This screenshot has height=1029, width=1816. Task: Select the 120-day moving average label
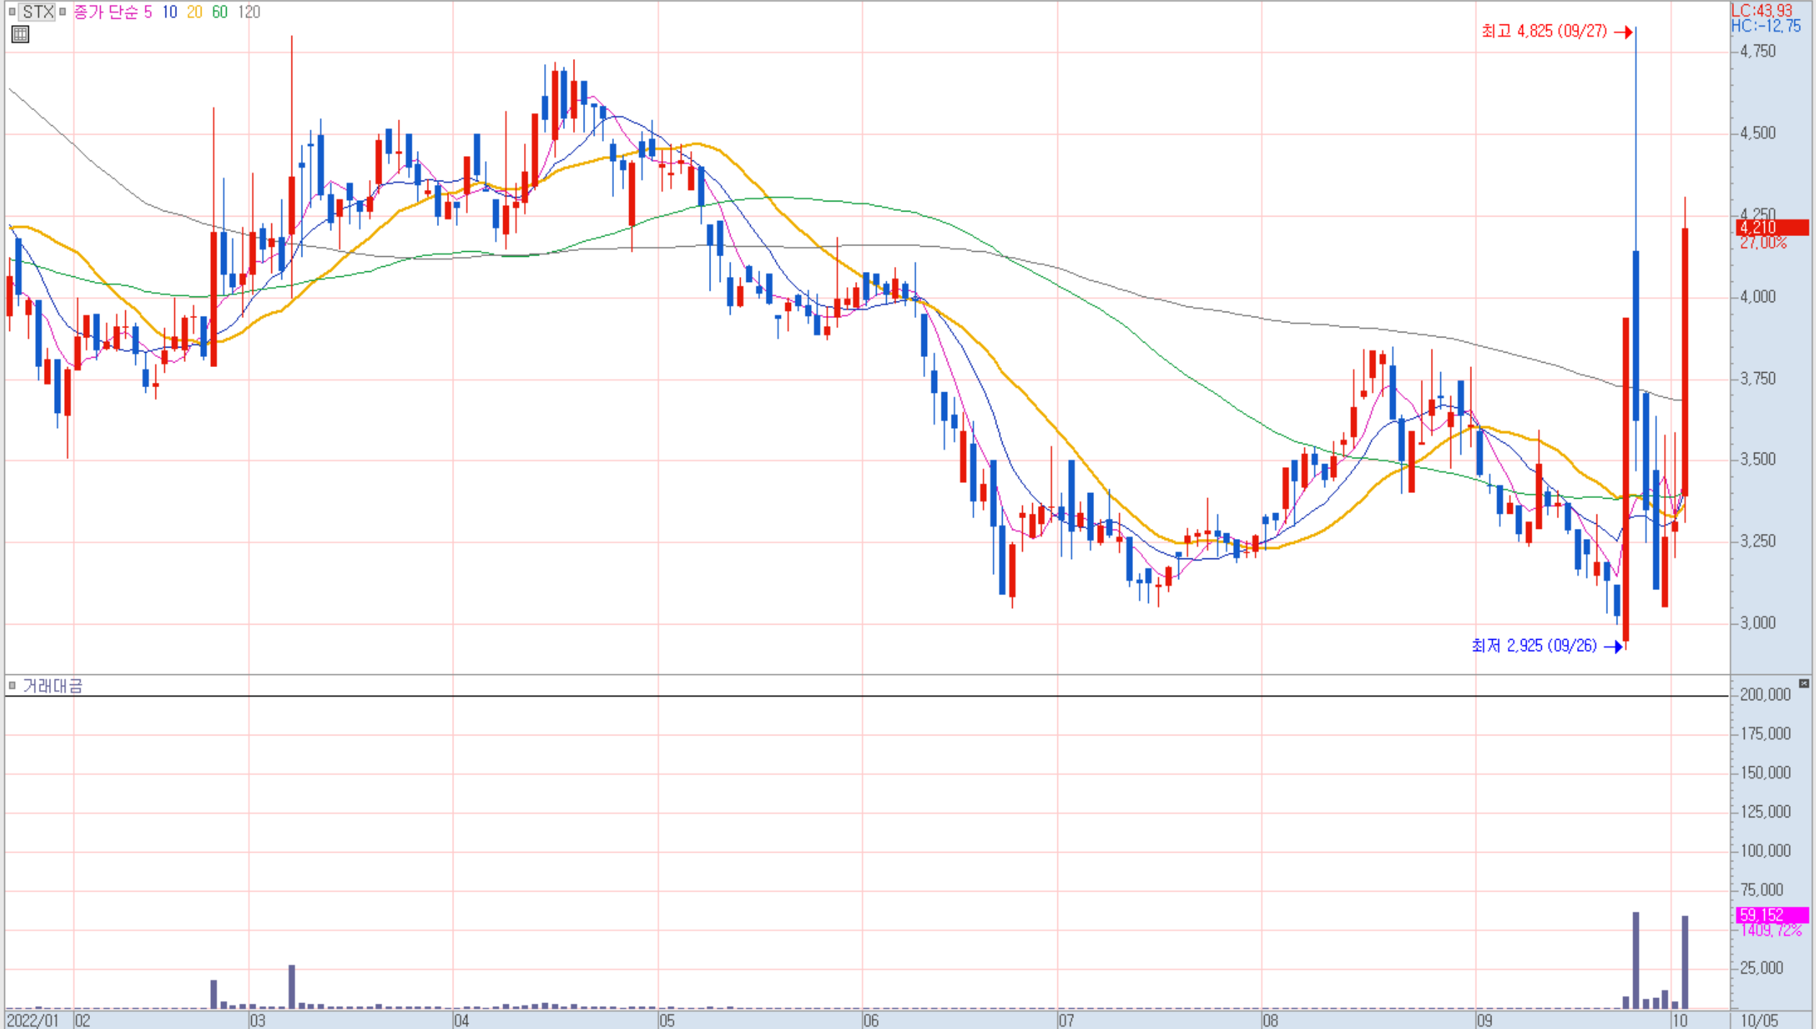[248, 12]
